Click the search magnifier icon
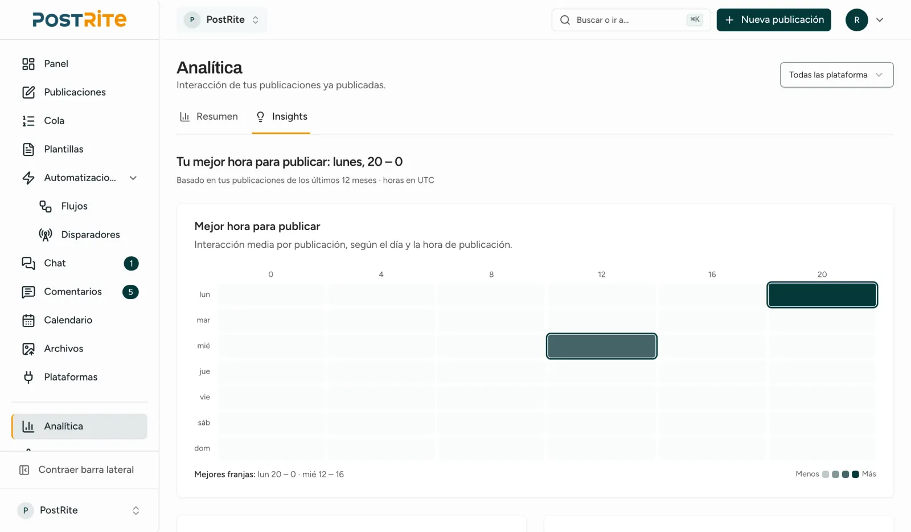This screenshot has height=532, width=911. pyautogui.click(x=565, y=20)
